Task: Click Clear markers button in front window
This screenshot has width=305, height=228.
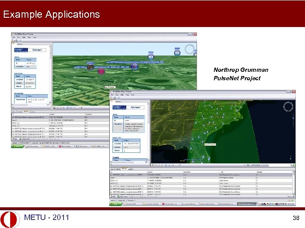Action: pyautogui.click(x=122, y=197)
